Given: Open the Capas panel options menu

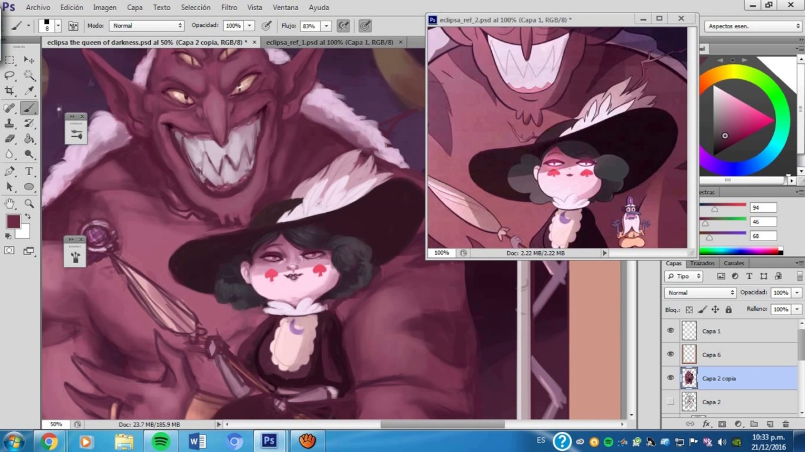Looking at the screenshot, I should 800,264.
